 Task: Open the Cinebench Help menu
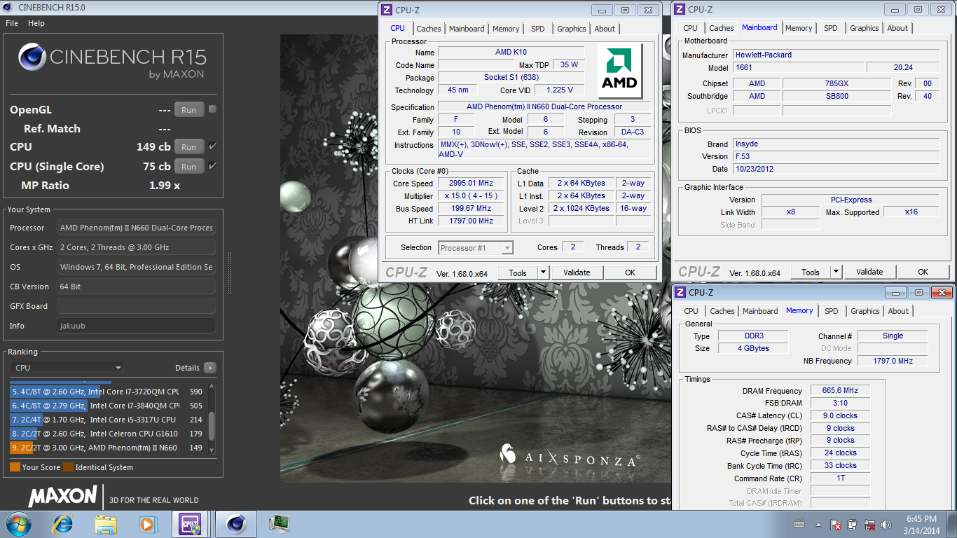[36, 23]
